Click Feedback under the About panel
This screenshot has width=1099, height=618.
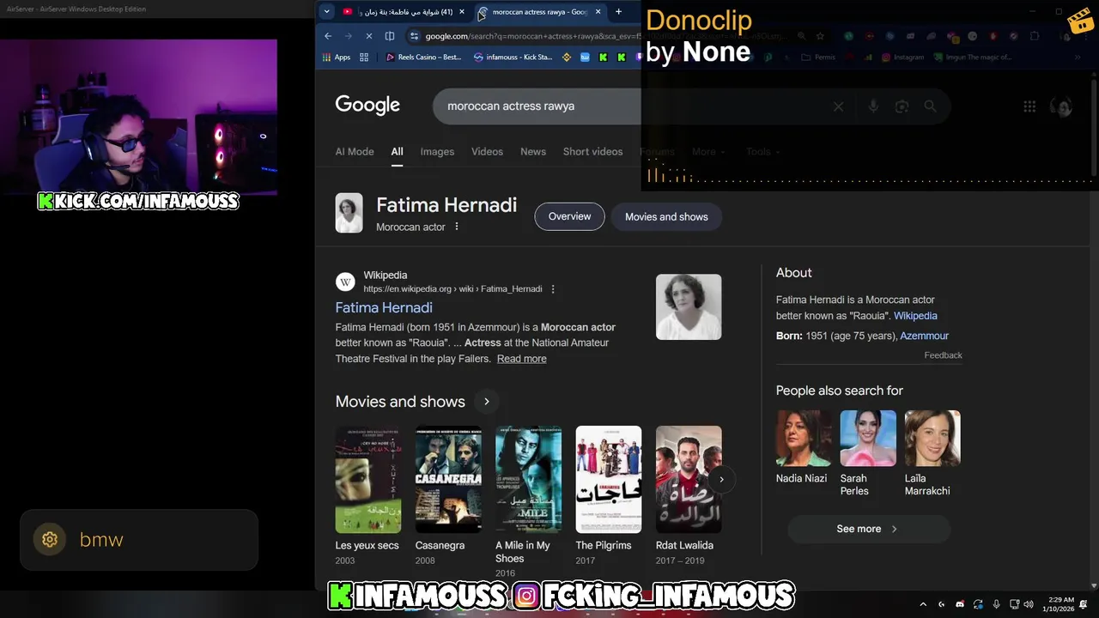tap(943, 355)
